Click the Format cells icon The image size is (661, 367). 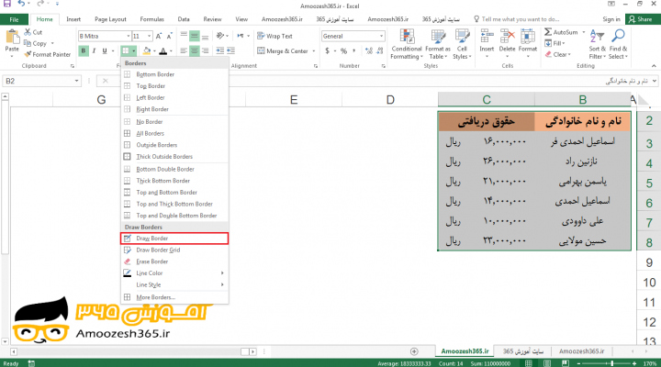[528, 36]
